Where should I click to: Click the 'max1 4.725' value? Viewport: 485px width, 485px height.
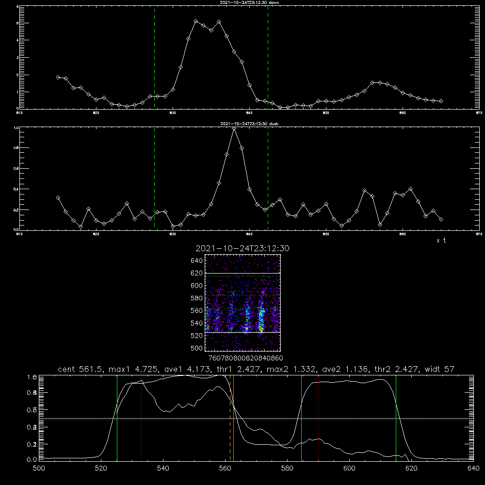coord(134,369)
